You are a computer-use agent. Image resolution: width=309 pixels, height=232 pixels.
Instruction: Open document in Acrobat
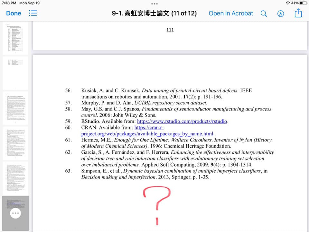pyautogui.click(x=231, y=13)
